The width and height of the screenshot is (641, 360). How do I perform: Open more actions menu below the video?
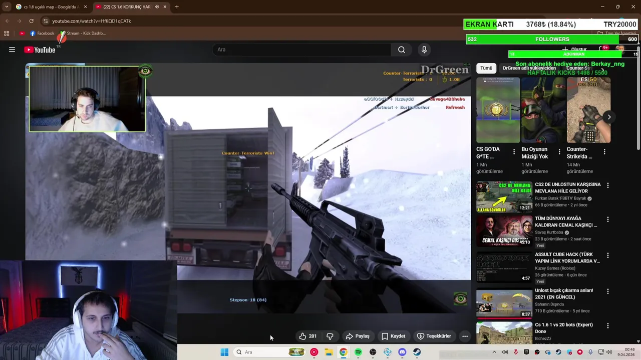point(465,336)
